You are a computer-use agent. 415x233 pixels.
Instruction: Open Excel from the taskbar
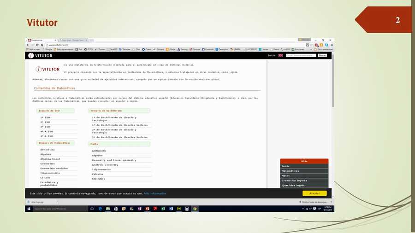pyautogui.click(x=163, y=209)
